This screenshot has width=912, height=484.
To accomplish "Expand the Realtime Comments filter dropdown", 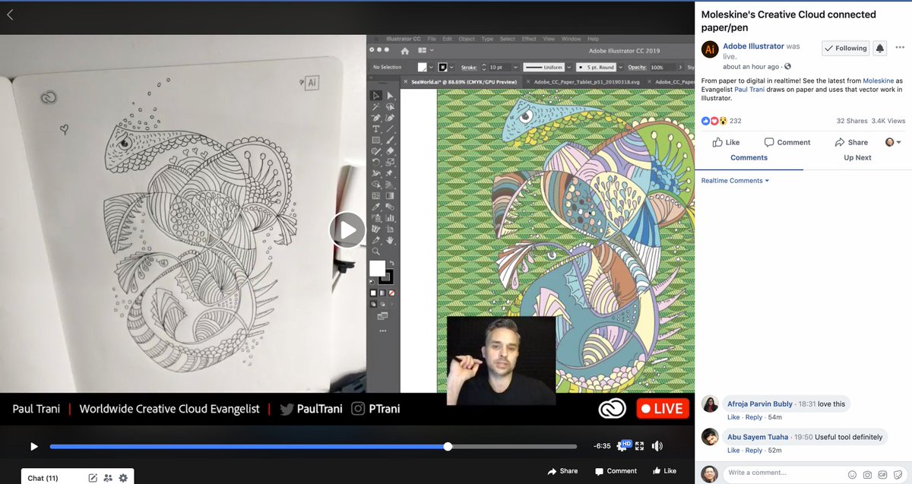I will (x=735, y=181).
